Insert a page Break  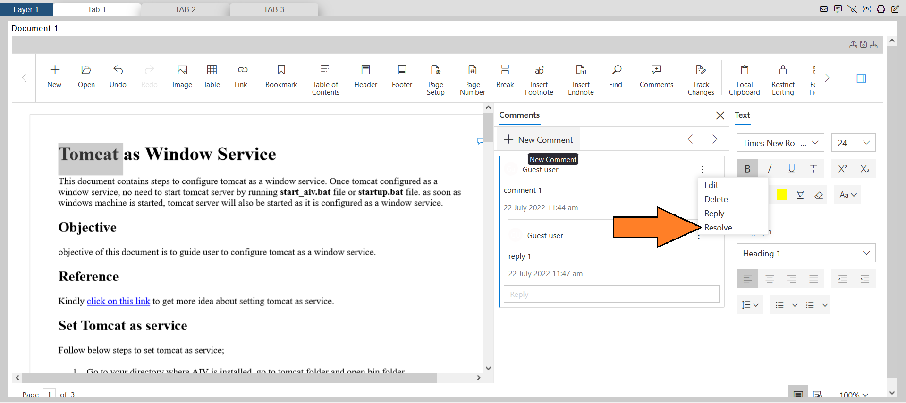505,76
